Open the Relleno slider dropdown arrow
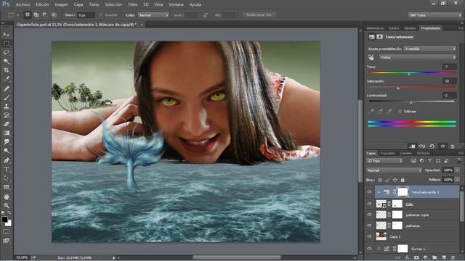The image size is (465, 261). [457, 180]
